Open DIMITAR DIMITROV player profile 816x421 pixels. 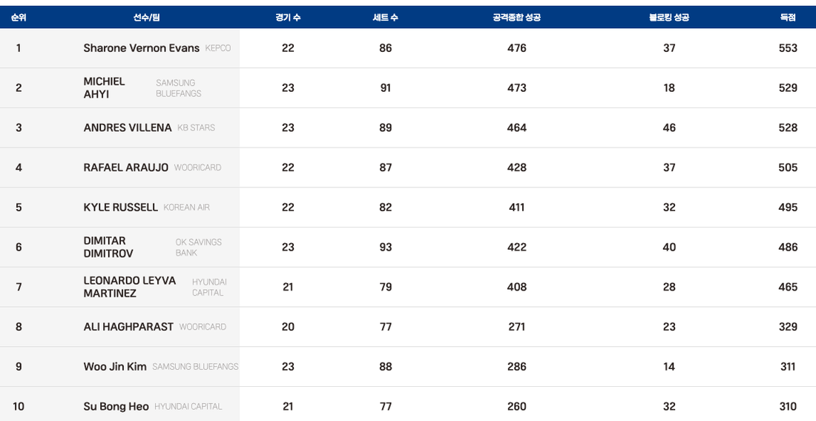[x=108, y=247]
